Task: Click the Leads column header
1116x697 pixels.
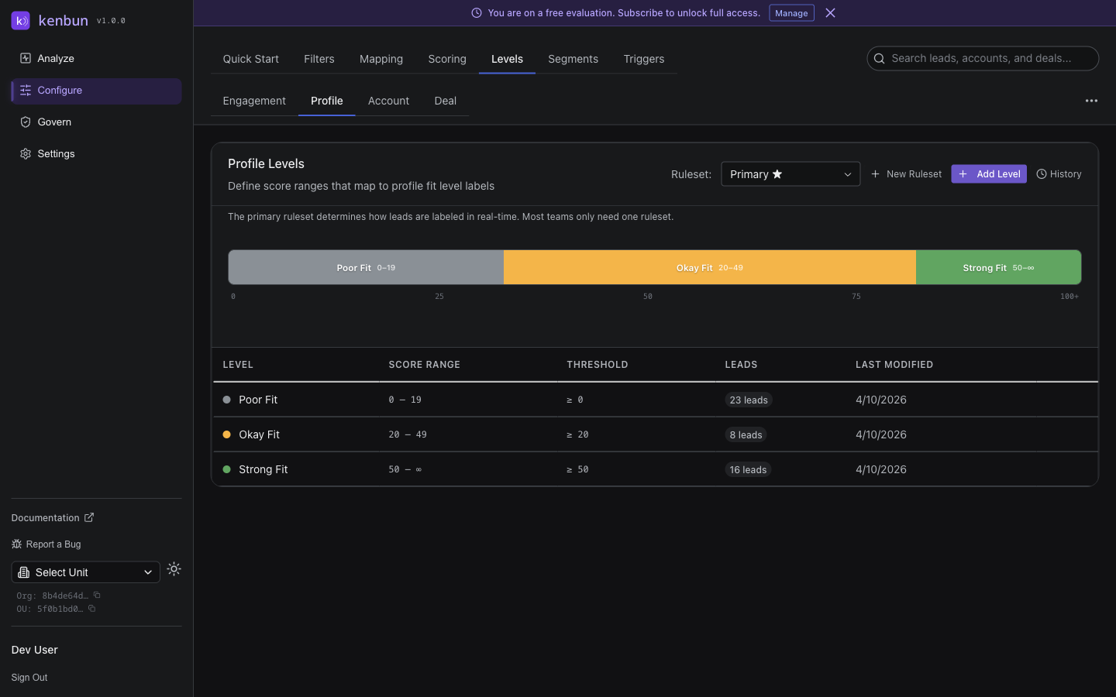Action: tap(741, 365)
